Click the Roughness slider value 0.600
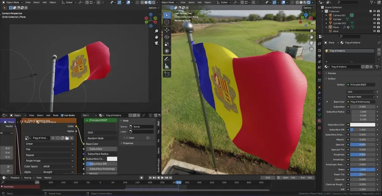382x196 pixels. [x=363, y=155]
